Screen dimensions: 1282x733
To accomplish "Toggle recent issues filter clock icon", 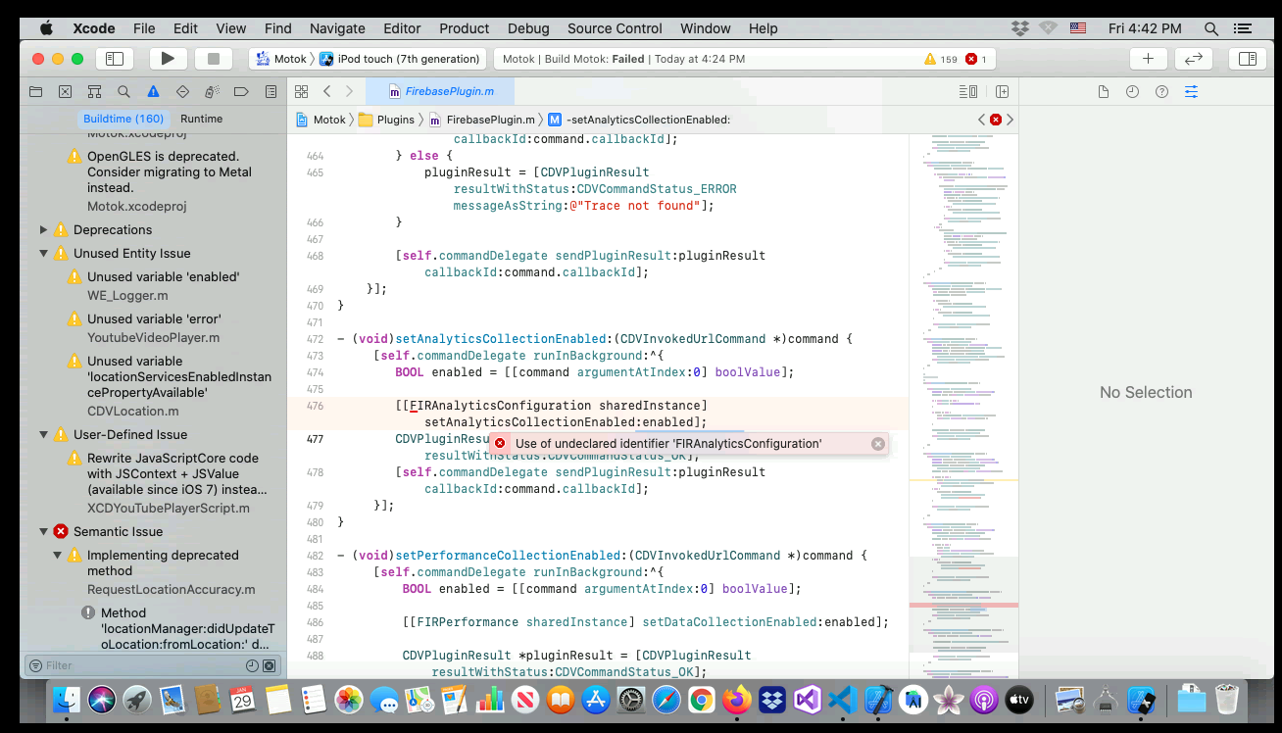I will pyautogui.click(x=252, y=665).
